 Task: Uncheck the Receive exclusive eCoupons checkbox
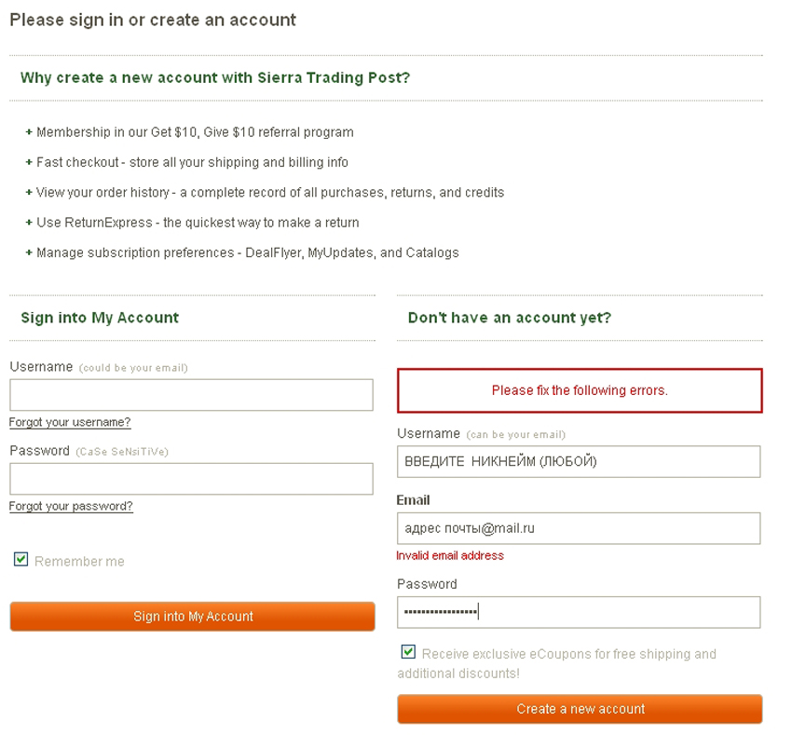(408, 652)
